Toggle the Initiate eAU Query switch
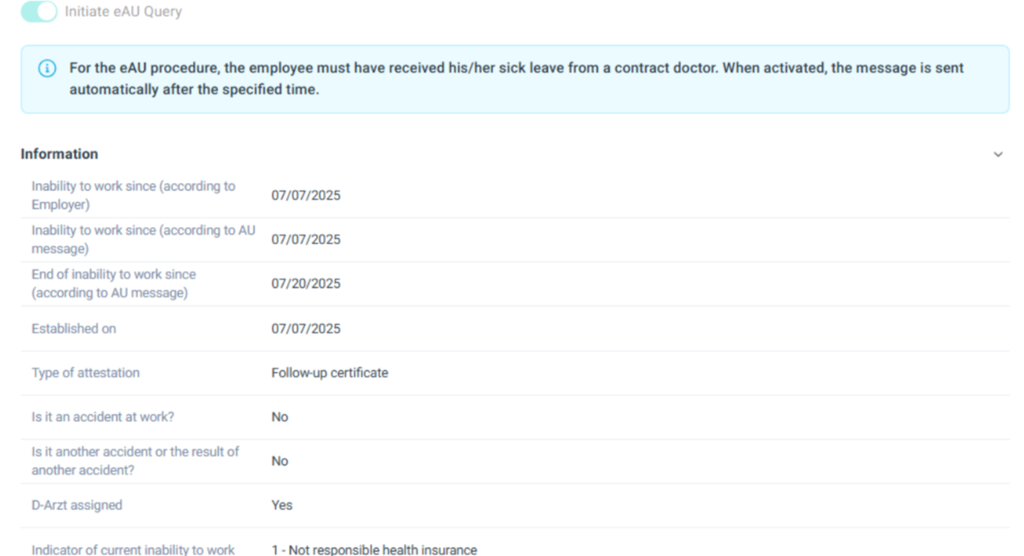 tap(39, 12)
